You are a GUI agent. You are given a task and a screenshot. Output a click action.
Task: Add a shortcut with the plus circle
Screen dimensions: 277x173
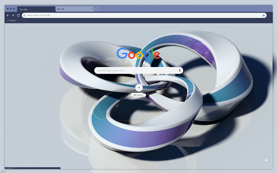point(139,87)
